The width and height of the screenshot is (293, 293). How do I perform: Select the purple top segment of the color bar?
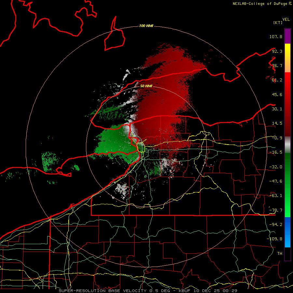click(x=287, y=36)
